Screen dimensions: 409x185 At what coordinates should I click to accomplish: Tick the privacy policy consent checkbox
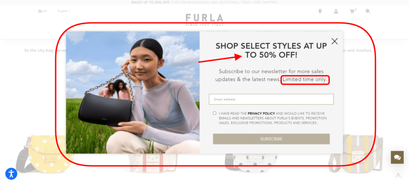pyautogui.click(x=214, y=113)
